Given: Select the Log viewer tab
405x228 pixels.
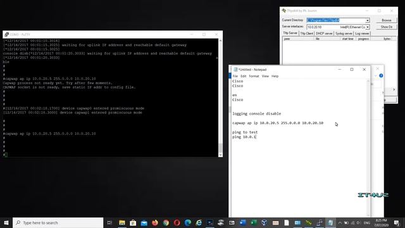Looking at the screenshot, I should tap(362, 34).
